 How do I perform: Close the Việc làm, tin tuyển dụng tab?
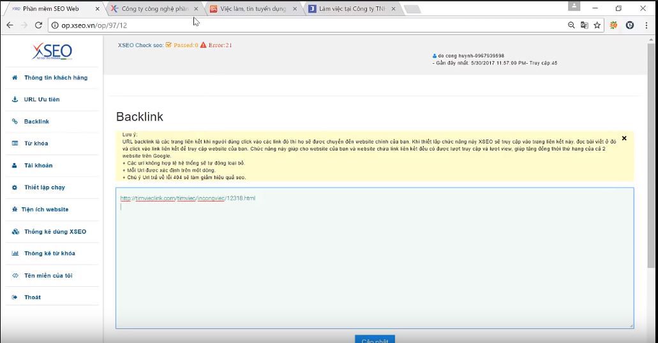295,8
